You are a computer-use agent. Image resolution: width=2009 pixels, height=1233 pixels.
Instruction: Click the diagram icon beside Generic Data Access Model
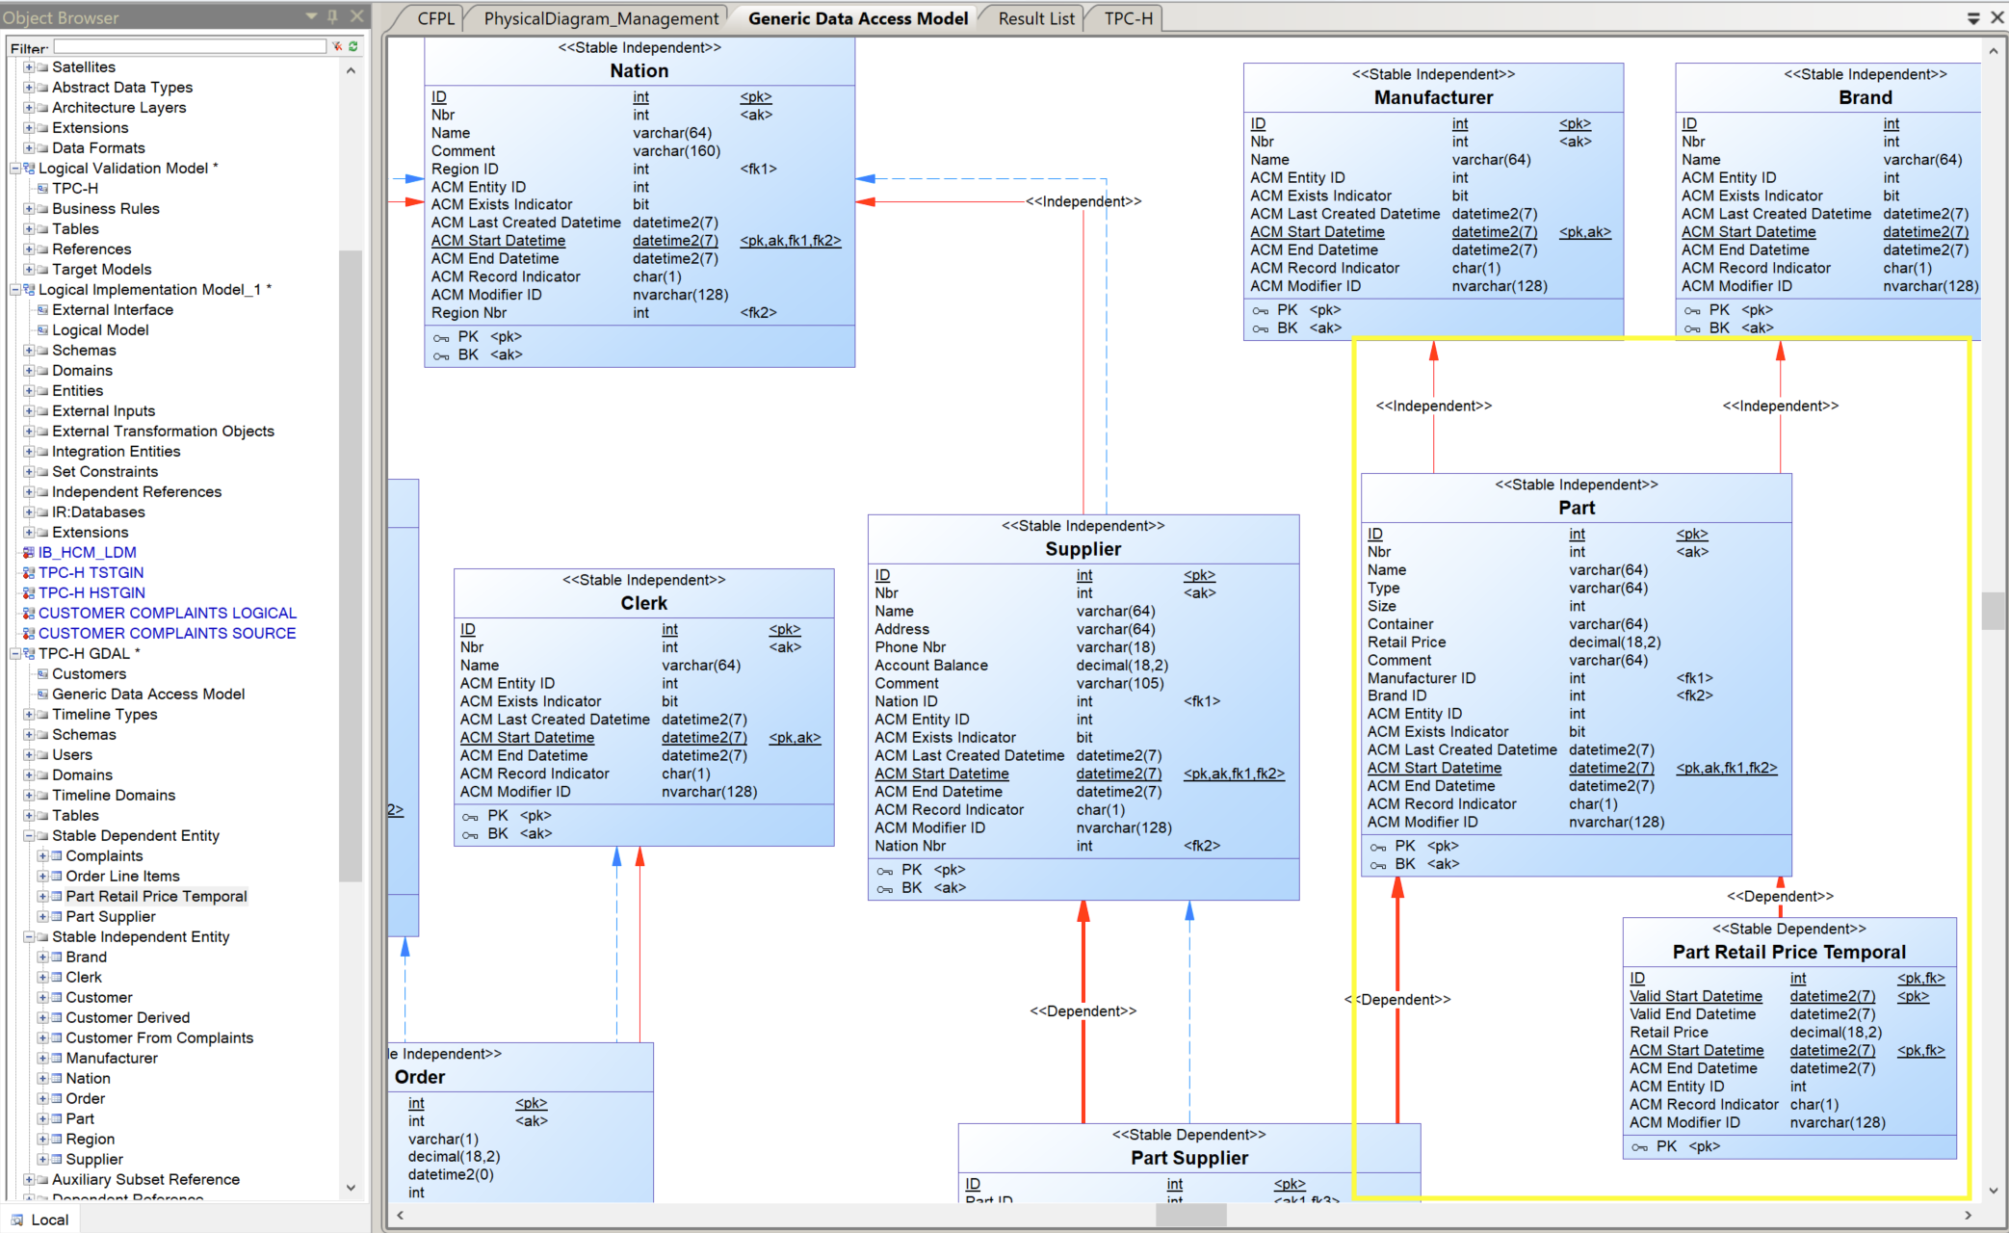tap(42, 695)
